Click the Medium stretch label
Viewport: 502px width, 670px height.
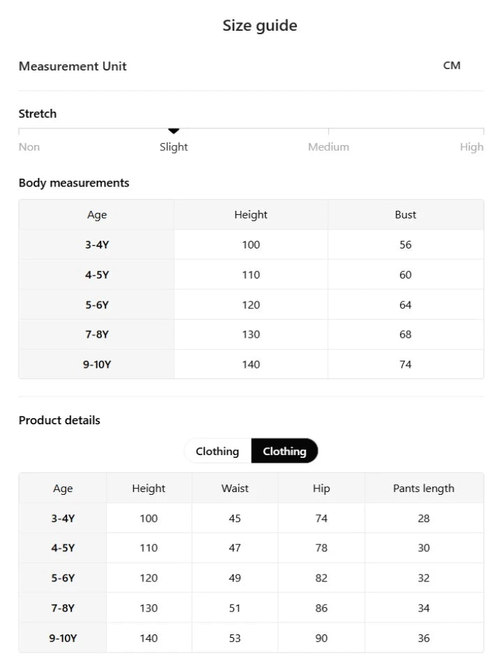coord(328,147)
